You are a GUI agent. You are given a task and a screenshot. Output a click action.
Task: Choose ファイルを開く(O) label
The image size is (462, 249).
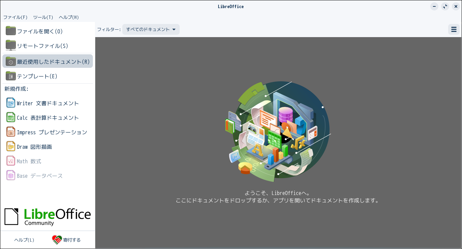coord(40,31)
